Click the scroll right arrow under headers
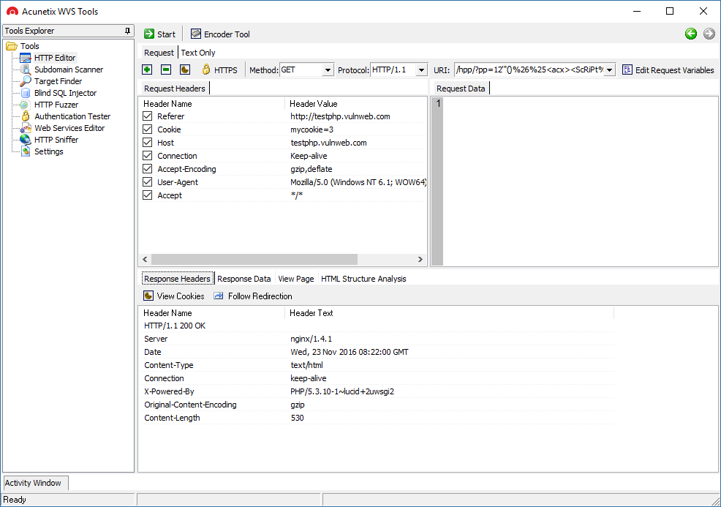The image size is (721, 507). (420, 260)
